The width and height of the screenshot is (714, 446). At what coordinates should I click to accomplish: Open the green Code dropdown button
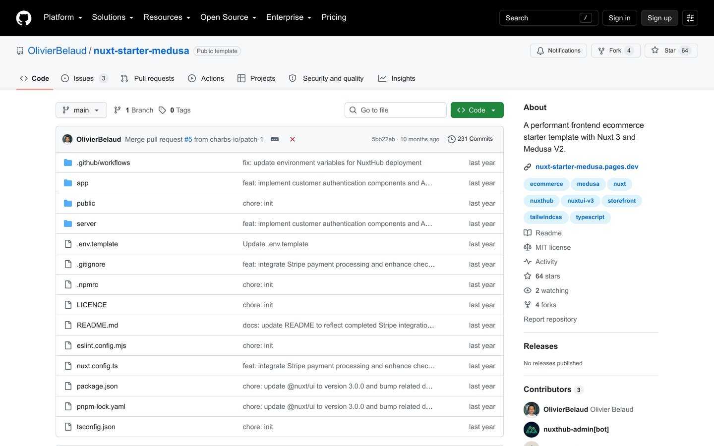point(477,110)
